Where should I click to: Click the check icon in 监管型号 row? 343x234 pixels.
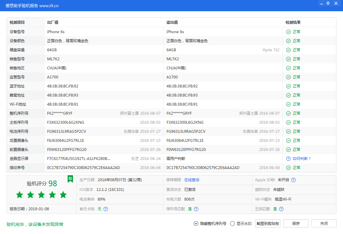click(x=288, y=77)
